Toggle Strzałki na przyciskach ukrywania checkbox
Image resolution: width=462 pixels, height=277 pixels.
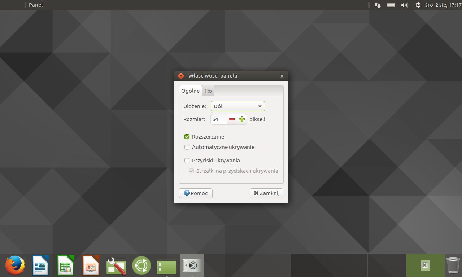click(x=191, y=171)
